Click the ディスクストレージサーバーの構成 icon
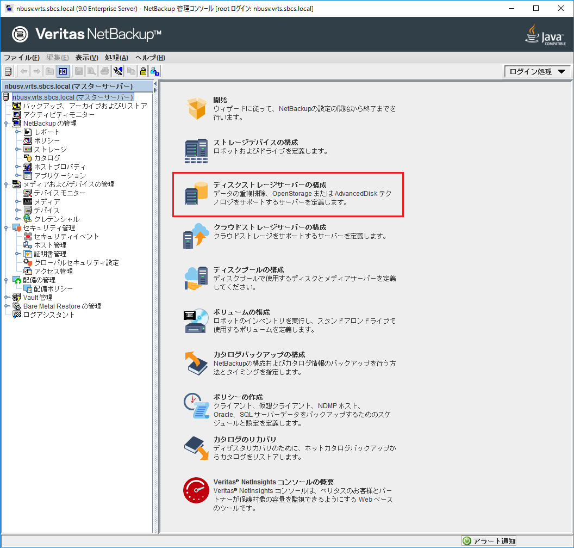This screenshot has height=548, width=574. pos(196,193)
